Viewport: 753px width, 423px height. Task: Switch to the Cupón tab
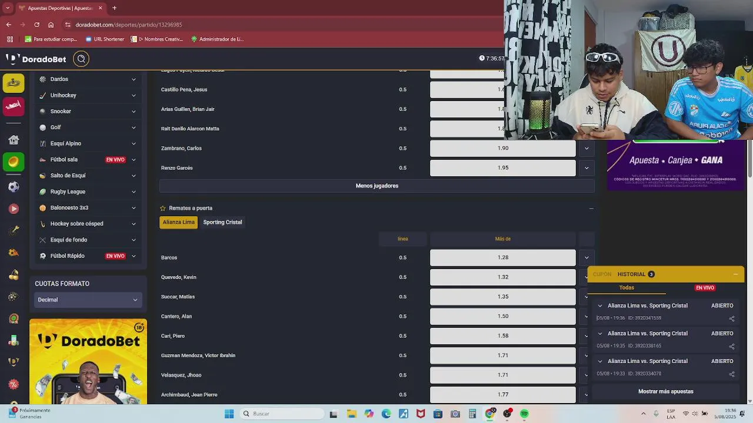pyautogui.click(x=602, y=274)
